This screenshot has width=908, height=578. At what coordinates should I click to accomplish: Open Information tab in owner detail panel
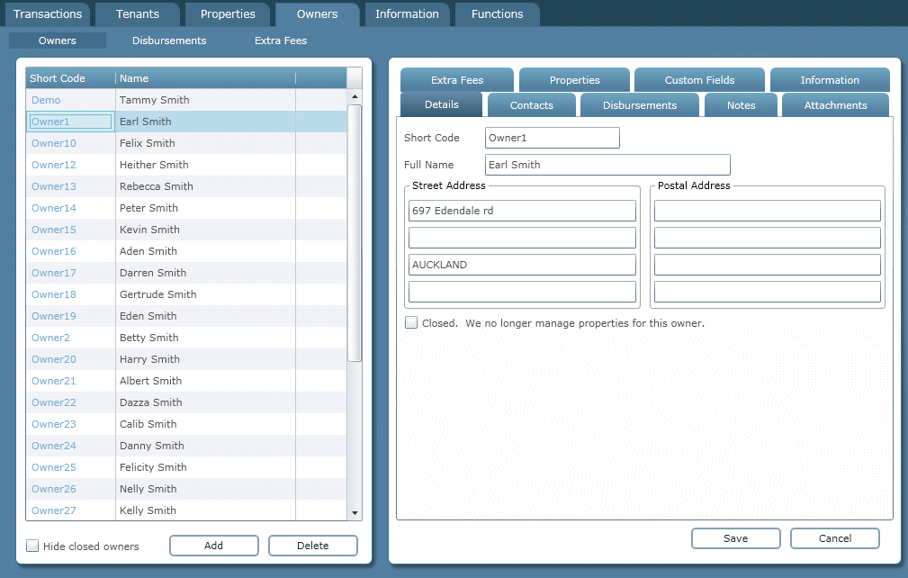click(x=830, y=80)
